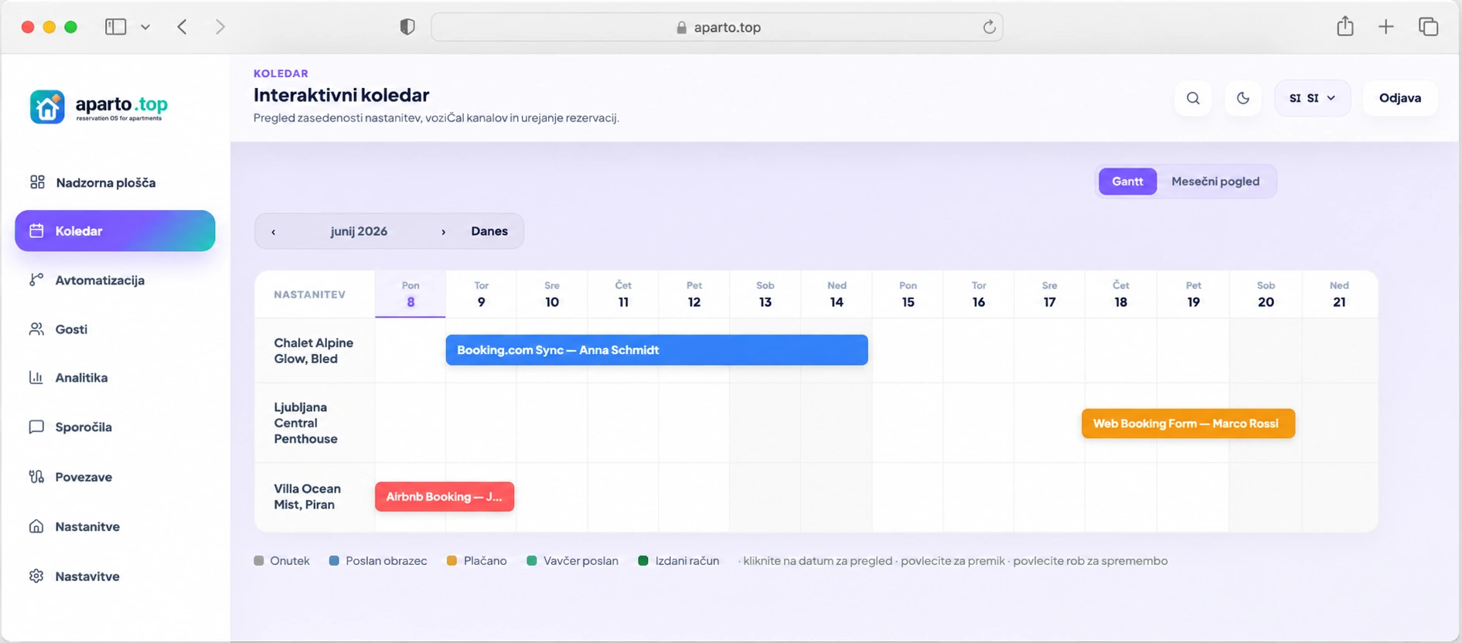Switch to Mesečni pogled view
Image resolution: width=1462 pixels, height=643 pixels.
(1215, 182)
